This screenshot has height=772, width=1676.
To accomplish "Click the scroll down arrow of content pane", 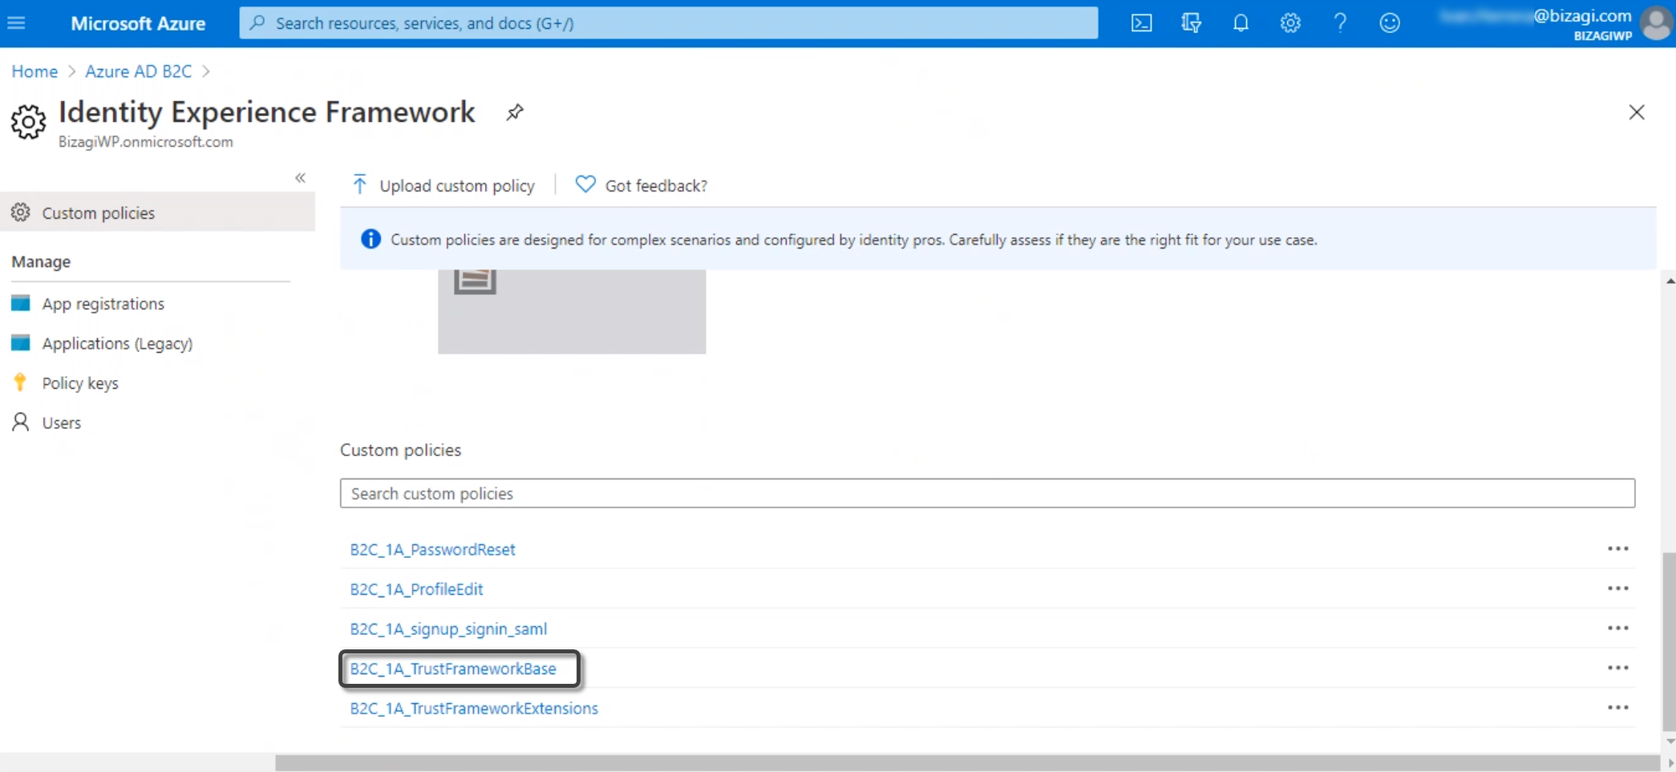I will pos(1670,741).
